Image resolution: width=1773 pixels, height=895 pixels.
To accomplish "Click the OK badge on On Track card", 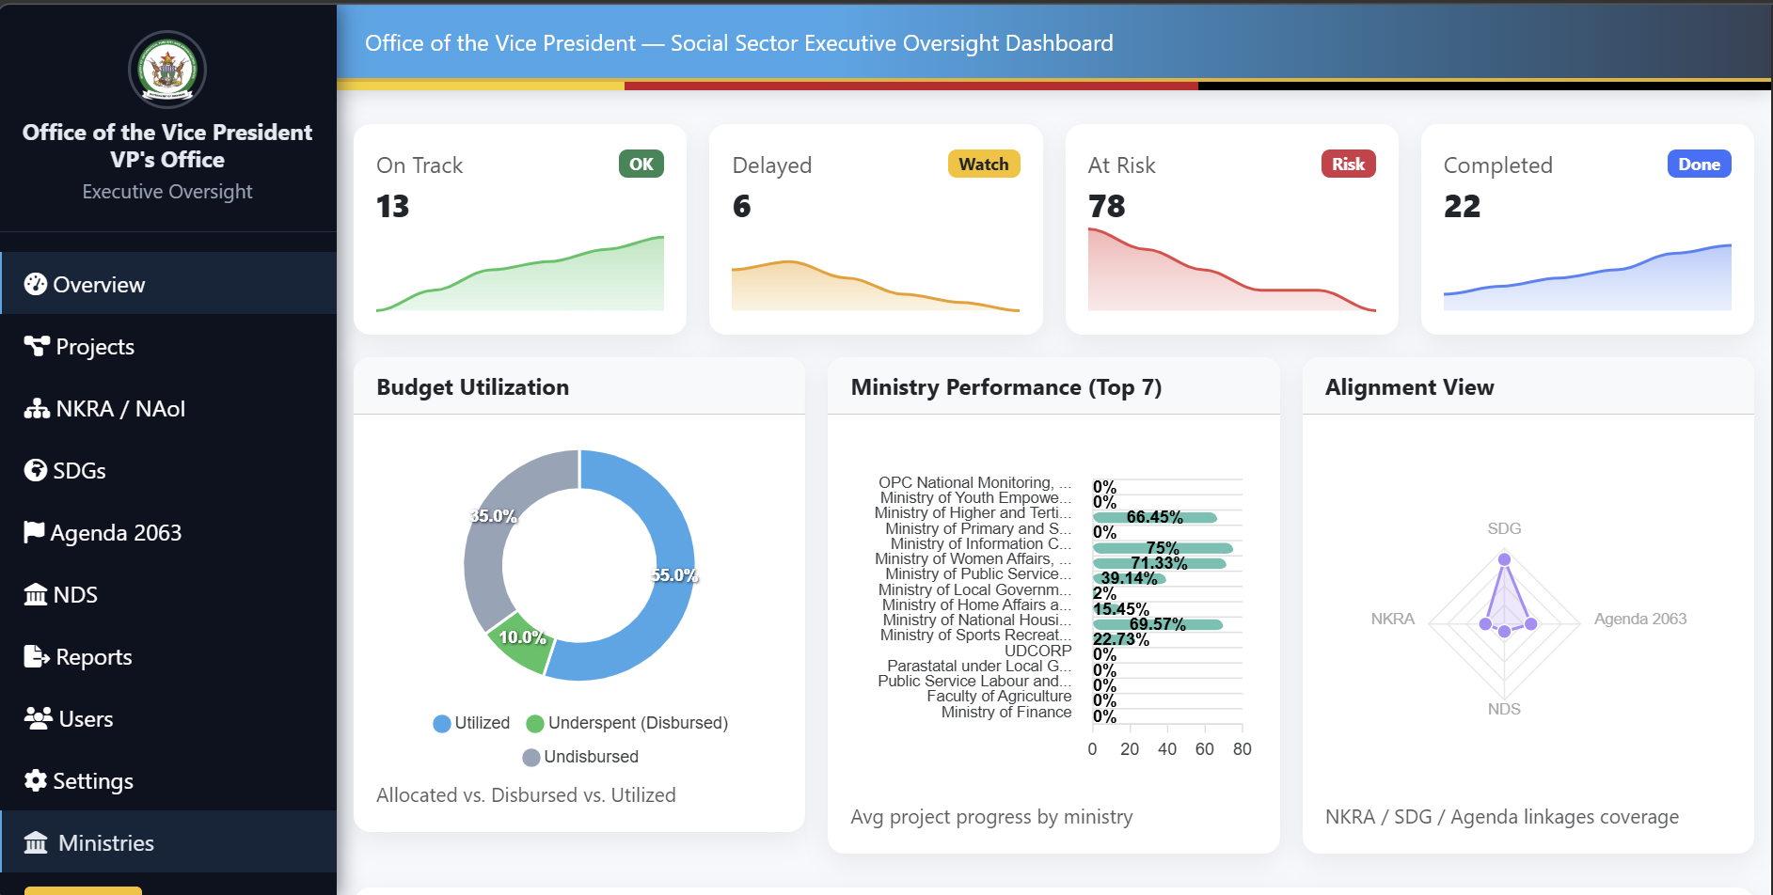I will 641,164.
